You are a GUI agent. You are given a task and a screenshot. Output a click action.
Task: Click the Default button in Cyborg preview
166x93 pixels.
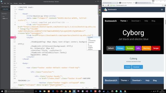point(111,48)
